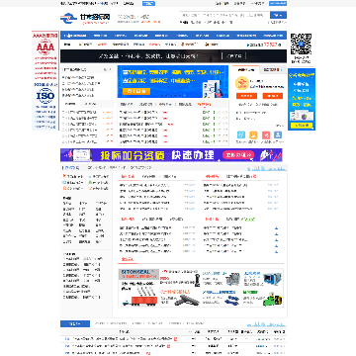Select the blue highlighted tab above bottom table

(75, 323)
